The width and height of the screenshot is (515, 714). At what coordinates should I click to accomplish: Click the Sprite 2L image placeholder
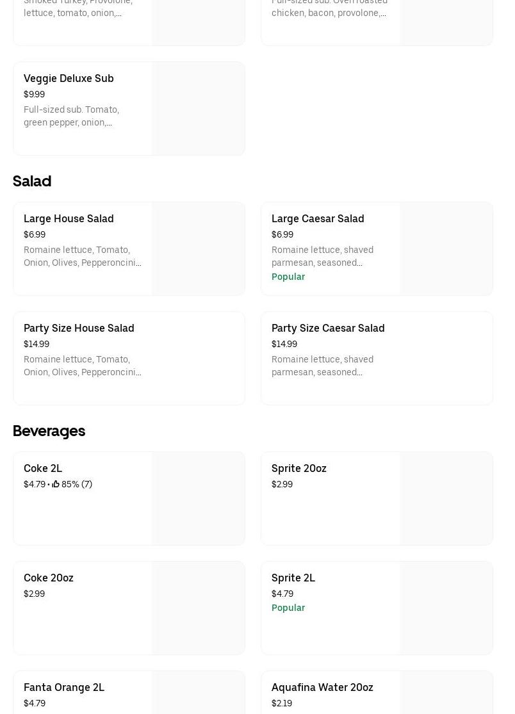click(x=446, y=608)
